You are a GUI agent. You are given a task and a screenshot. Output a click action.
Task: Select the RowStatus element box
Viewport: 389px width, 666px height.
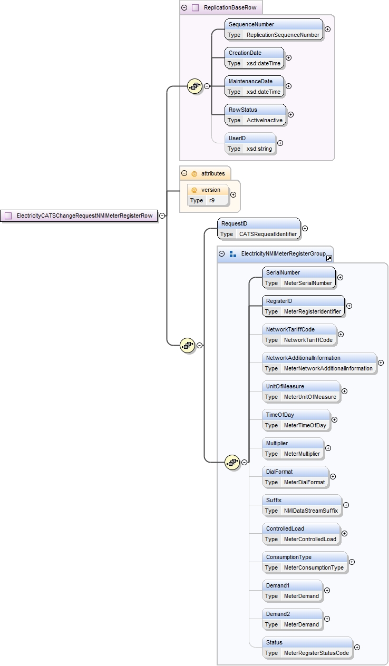[255, 115]
